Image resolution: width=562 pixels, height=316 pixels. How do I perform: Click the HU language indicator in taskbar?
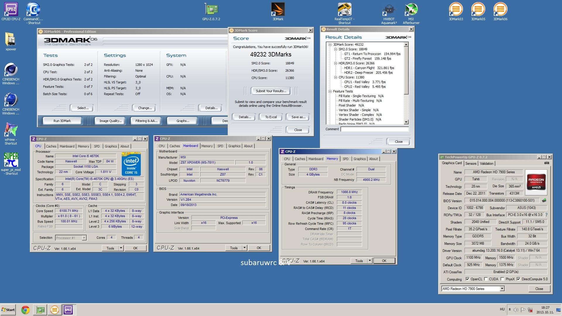[502, 309]
